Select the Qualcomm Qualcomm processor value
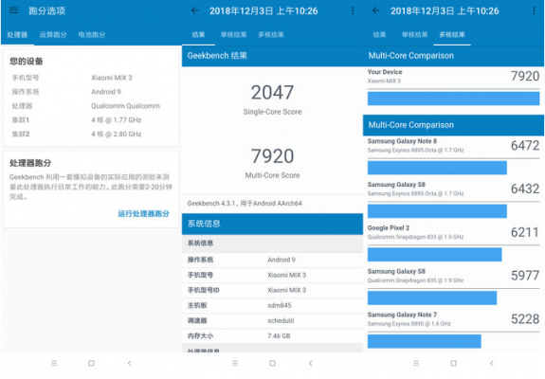Screen dimensions: 545x379 click(x=125, y=106)
